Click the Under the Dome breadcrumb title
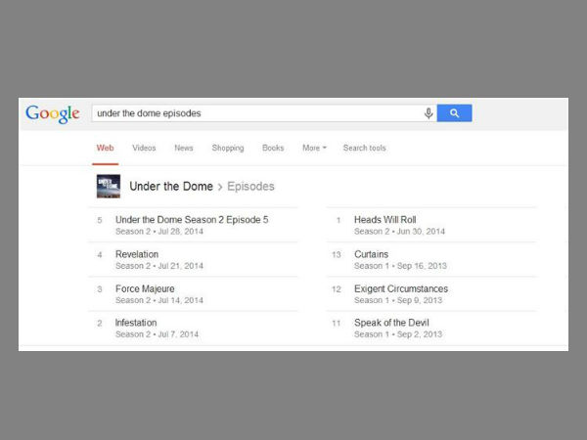Viewport: 587px width, 440px height. point(171,186)
